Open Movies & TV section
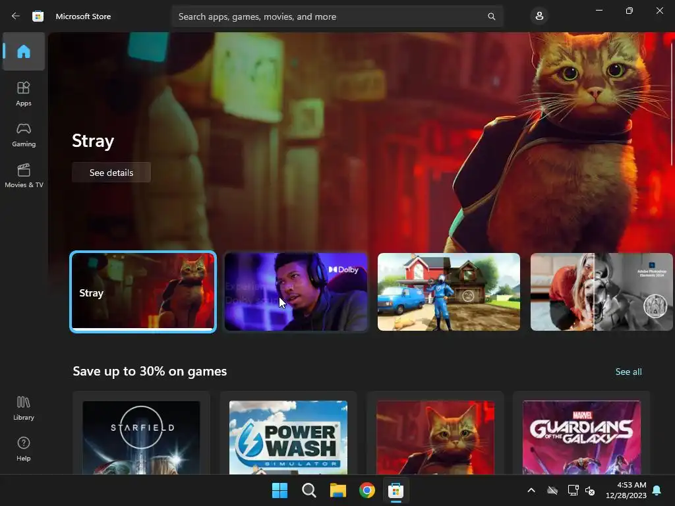 (x=24, y=175)
